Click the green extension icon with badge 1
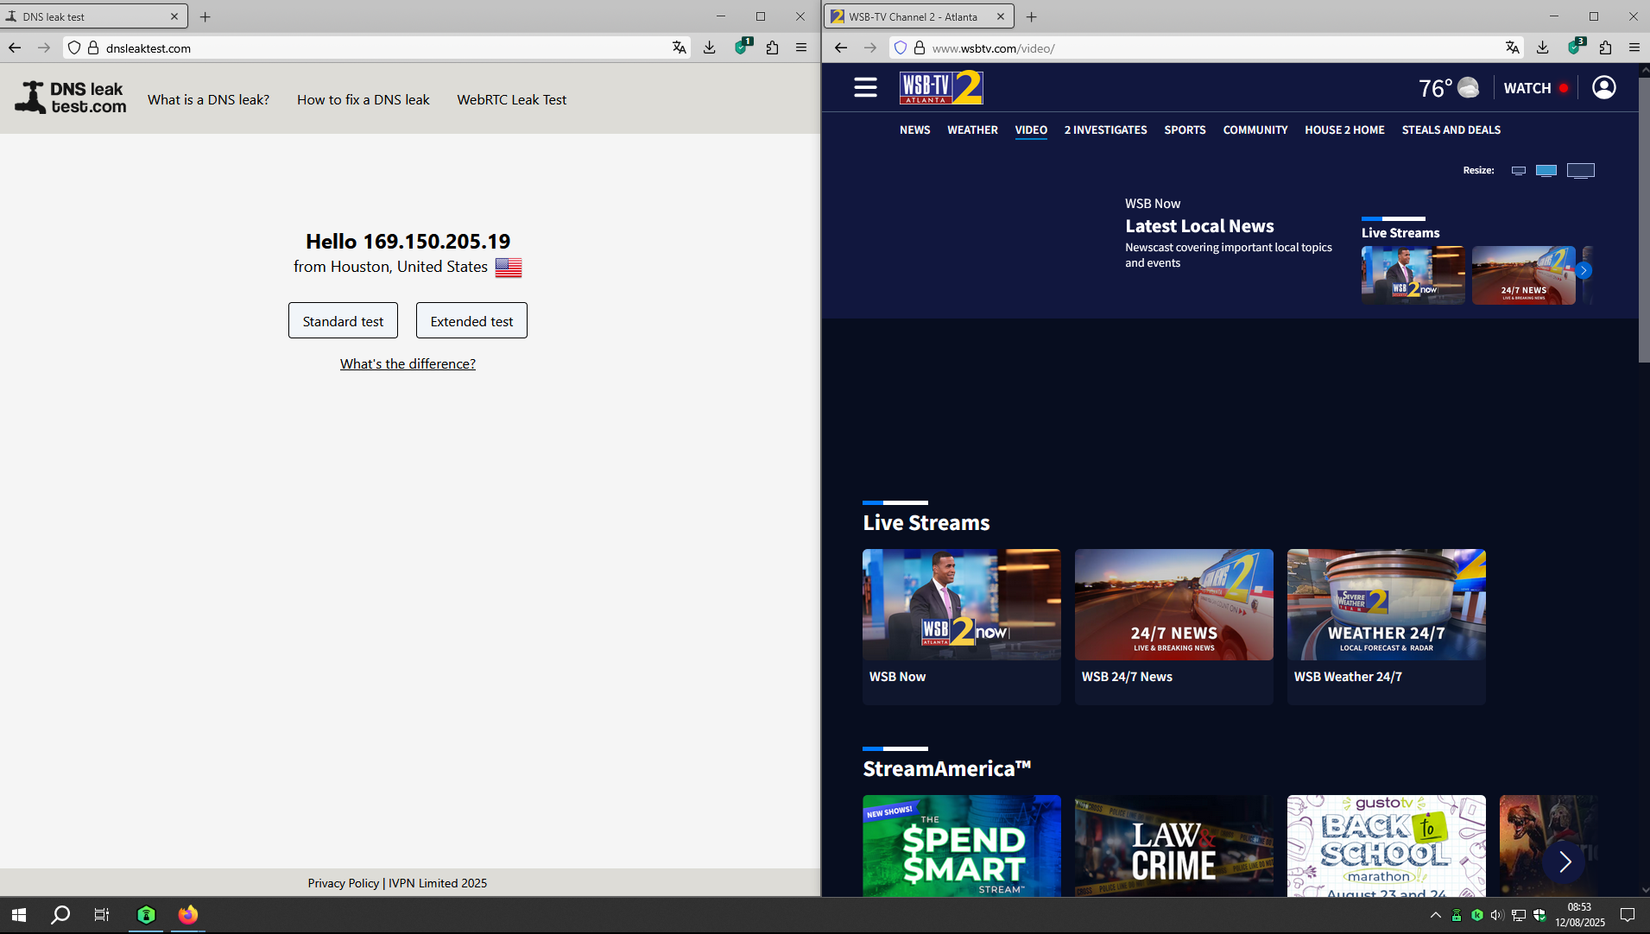1650x934 pixels. (x=742, y=47)
